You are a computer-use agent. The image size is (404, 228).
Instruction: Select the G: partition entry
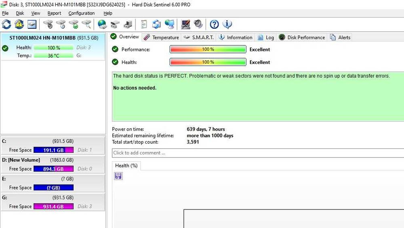tap(53, 202)
